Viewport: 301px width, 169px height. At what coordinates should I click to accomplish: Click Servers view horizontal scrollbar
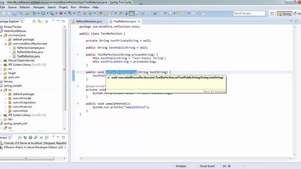tap(27, 159)
